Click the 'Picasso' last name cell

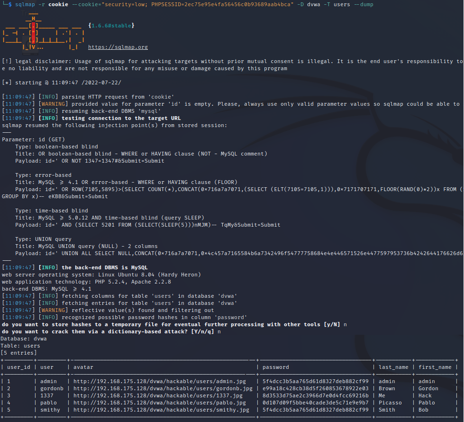coord(391,403)
